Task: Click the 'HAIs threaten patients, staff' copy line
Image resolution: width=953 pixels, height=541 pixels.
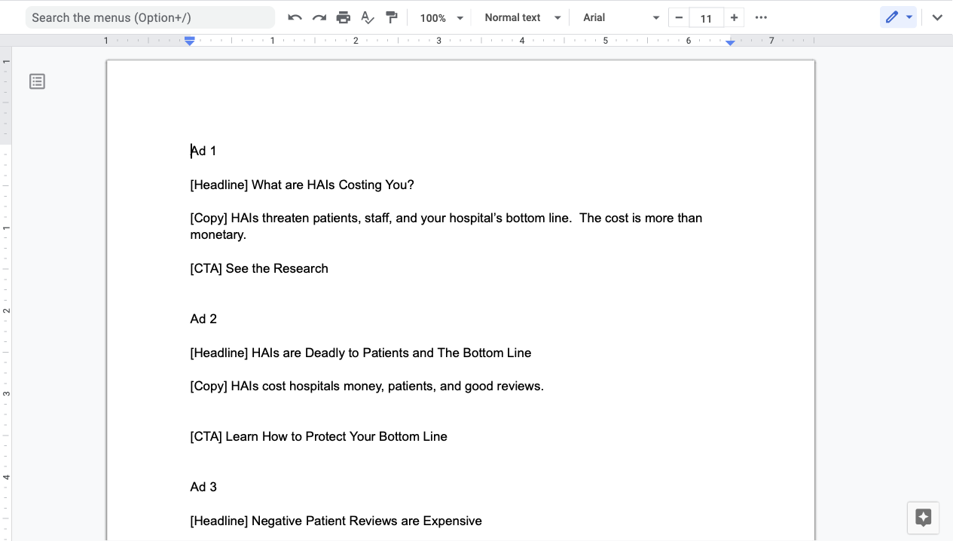Action: [446, 218]
